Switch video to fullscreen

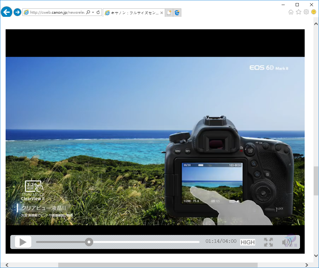tap(268, 242)
